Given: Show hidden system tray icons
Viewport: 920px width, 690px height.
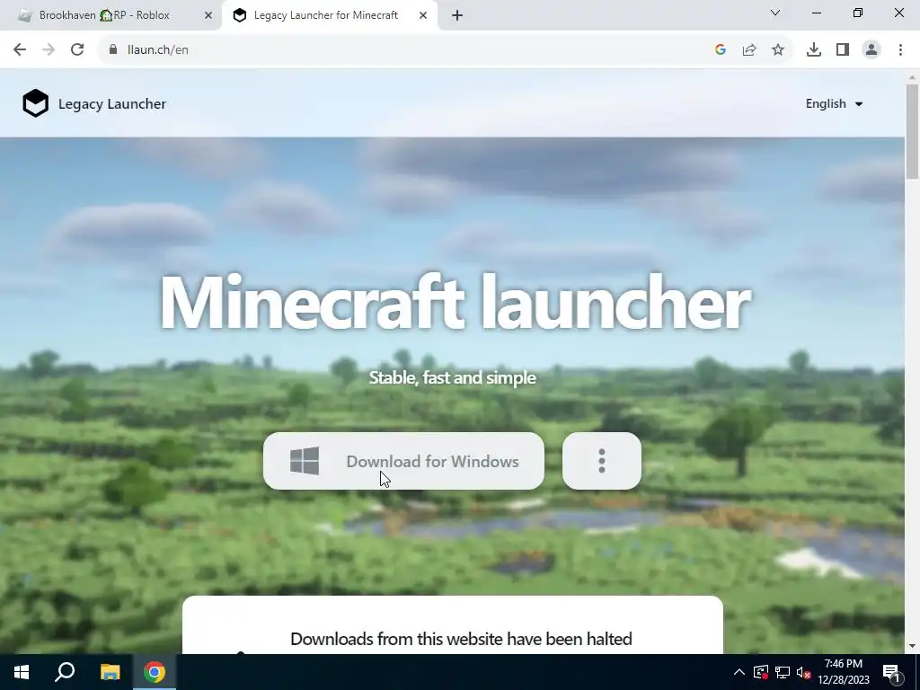Looking at the screenshot, I should point(739,672).
